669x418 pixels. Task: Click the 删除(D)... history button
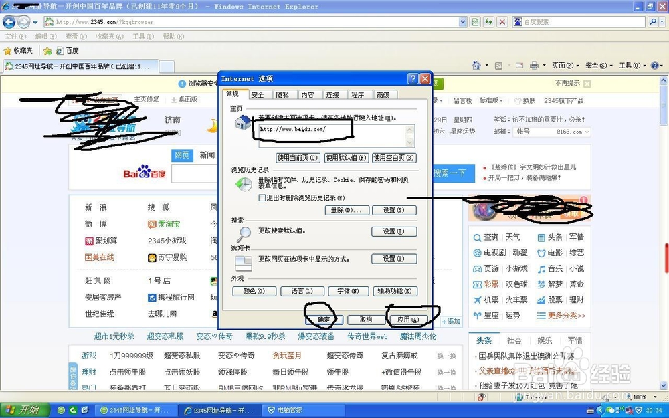(x=347, y=210)
